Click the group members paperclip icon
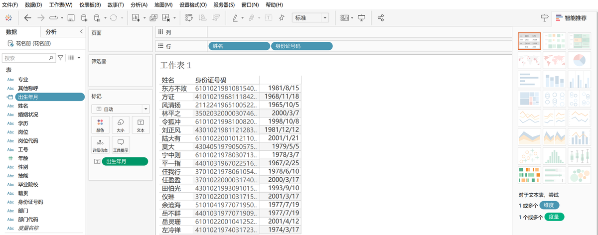The width and height of the screenshot is (598, 235). coord(252,18)
